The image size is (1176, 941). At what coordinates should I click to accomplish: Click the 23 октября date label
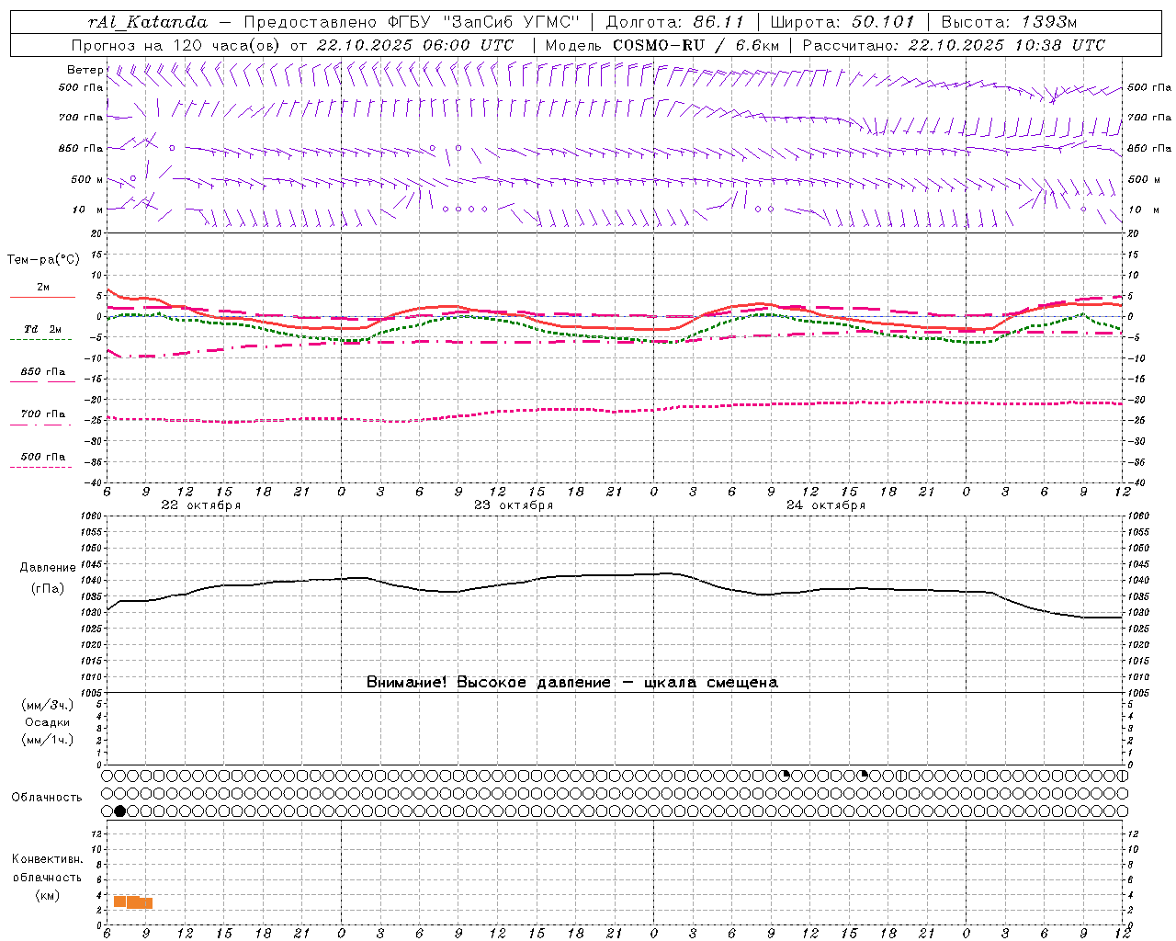(514, 505)
